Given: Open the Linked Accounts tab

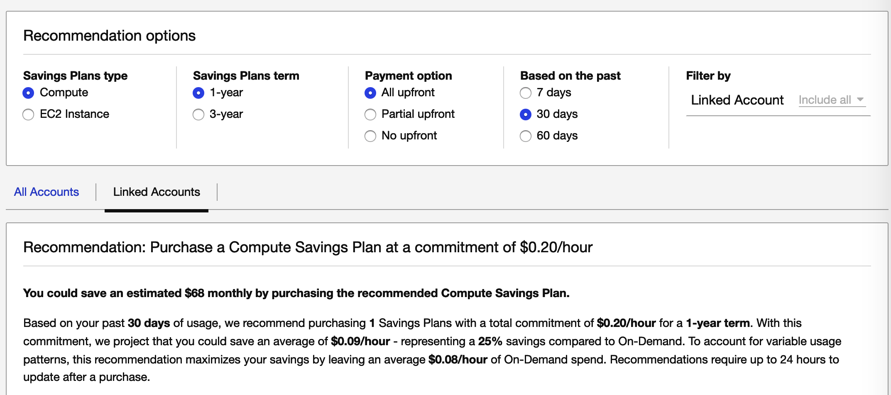Looking at the screenshot, I should 157,192.
